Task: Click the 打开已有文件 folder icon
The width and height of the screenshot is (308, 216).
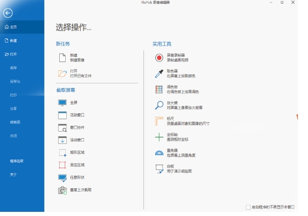Action: (62, 73)
